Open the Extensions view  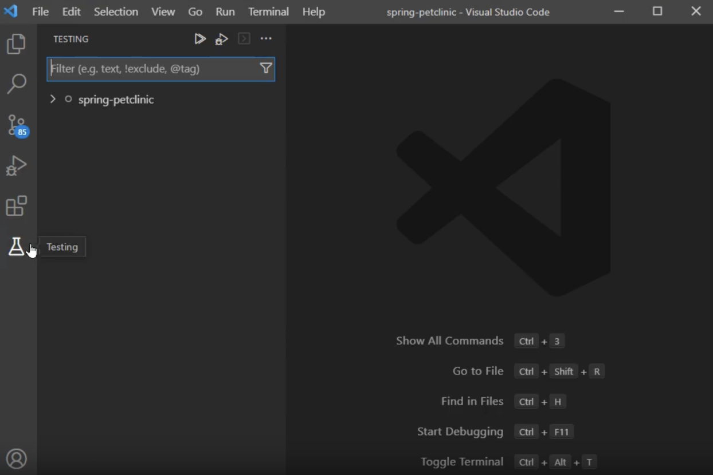click(16, 206)
